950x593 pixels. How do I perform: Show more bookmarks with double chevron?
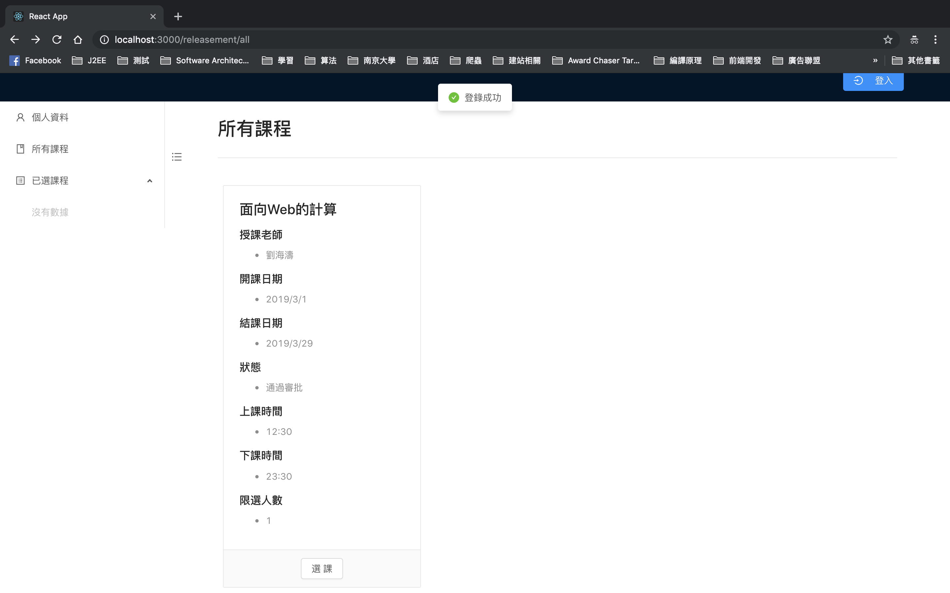coord(875,60)
